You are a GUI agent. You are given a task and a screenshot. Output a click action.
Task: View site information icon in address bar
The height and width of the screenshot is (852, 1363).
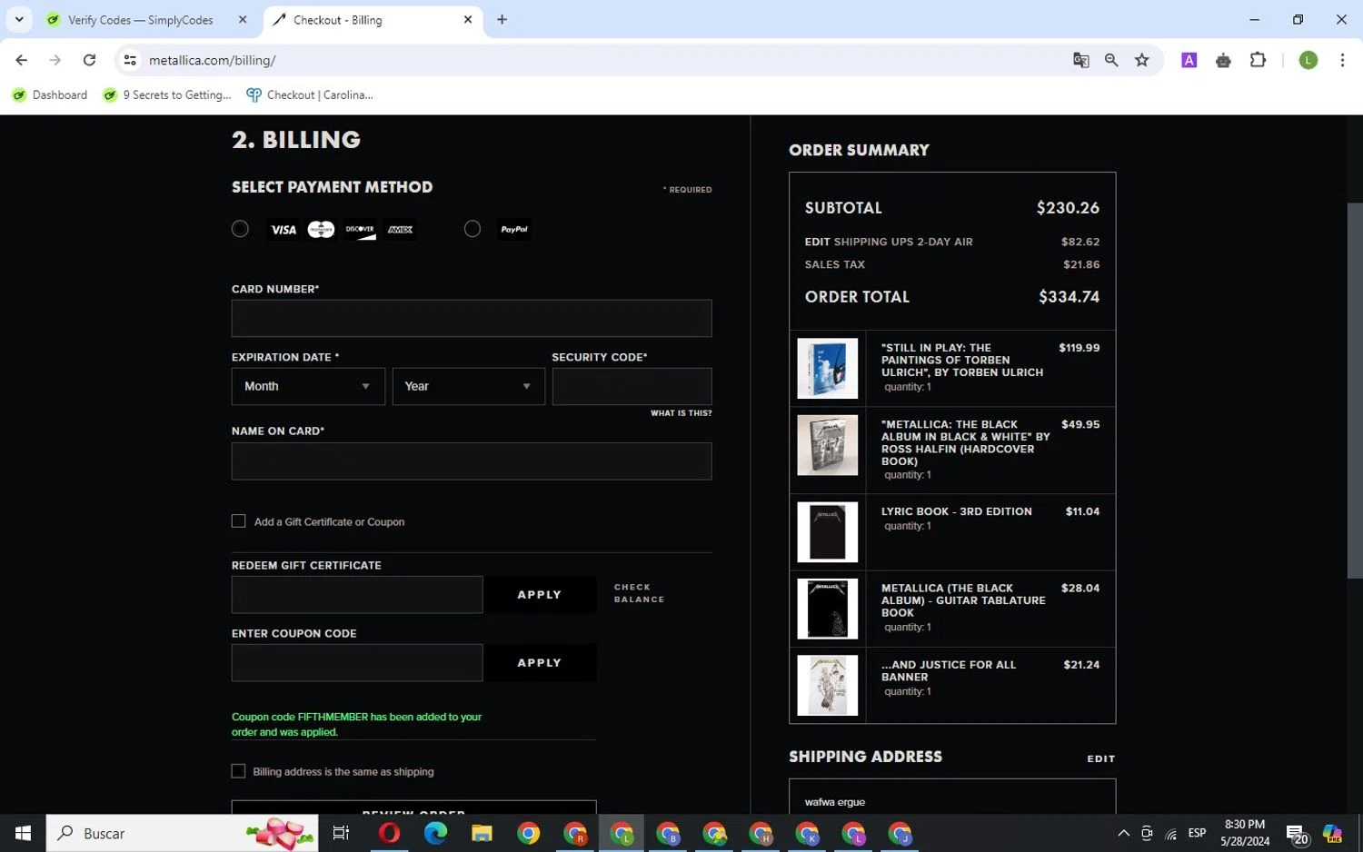(x=130, y=60)
